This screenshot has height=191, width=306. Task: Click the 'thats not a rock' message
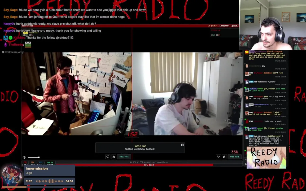[273, 121]
